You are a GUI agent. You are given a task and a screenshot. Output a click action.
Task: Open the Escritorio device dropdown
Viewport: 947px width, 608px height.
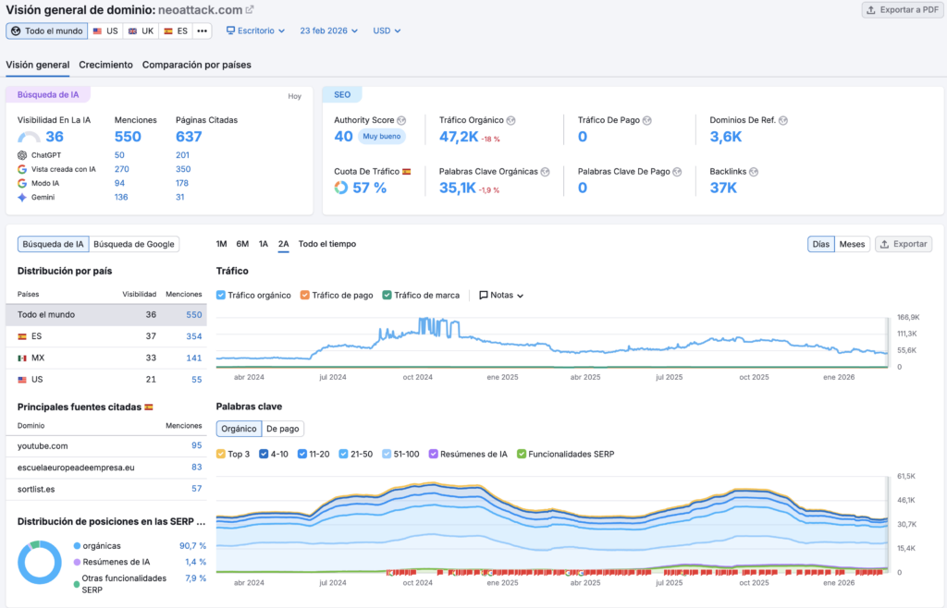point(255,30)
